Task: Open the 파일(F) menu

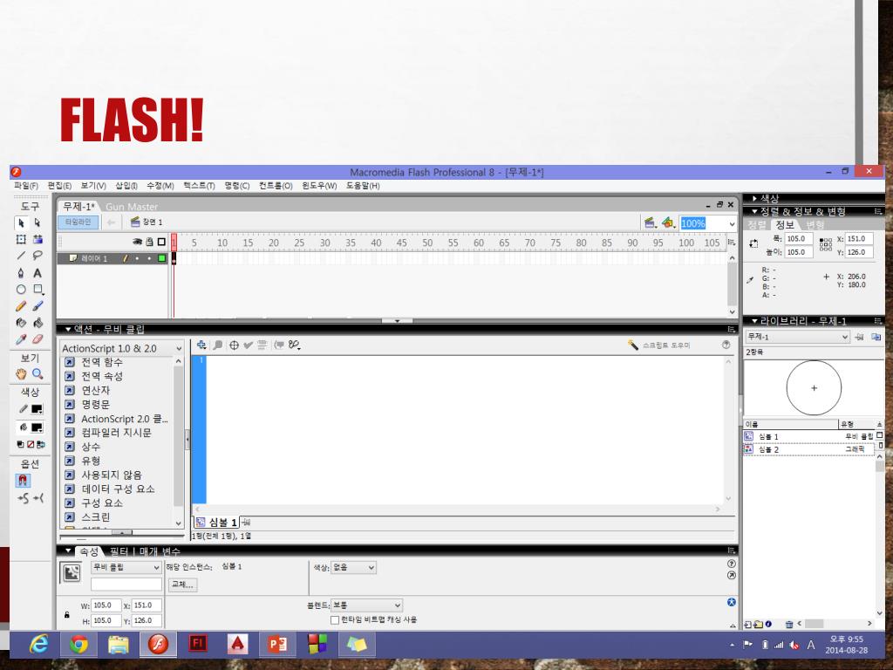Action: [x=26, y=186]
